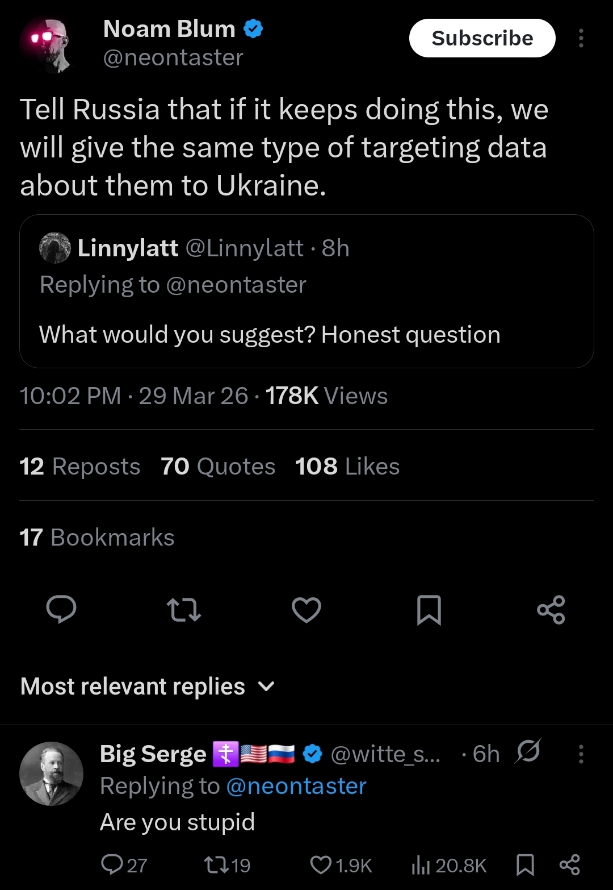Repost Big Serge's reply
This screenshot has height=890, width=613.
click(216, 865)
